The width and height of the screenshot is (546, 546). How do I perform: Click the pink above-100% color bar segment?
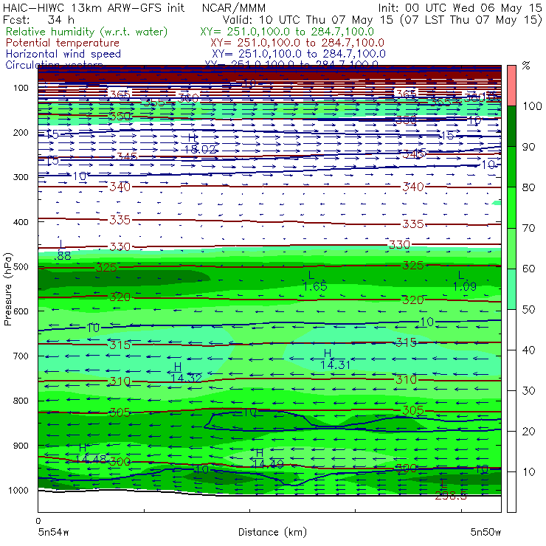pyautogui.click(x=511, y=86)
